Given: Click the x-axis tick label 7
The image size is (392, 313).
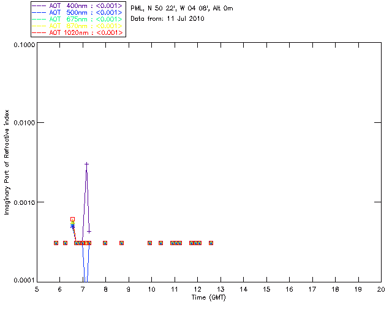Looking at the screenshot, I should (x=83, y=289).
